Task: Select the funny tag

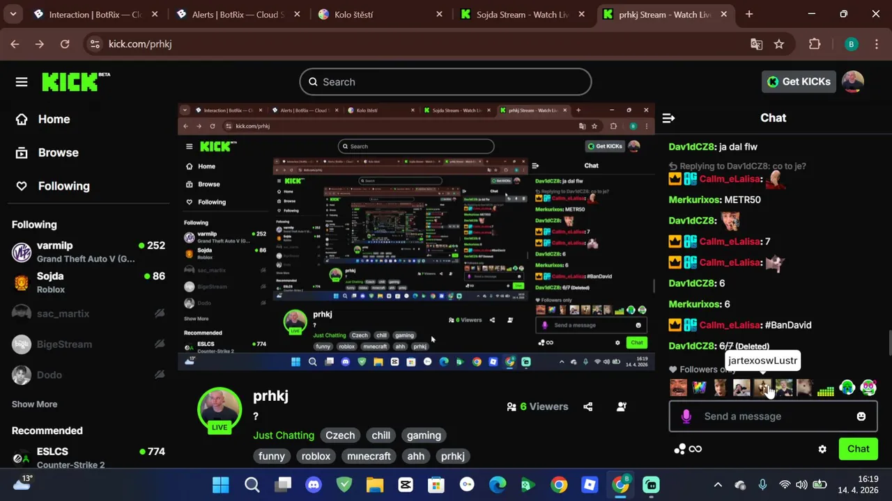Action: [x=272, y=456]
